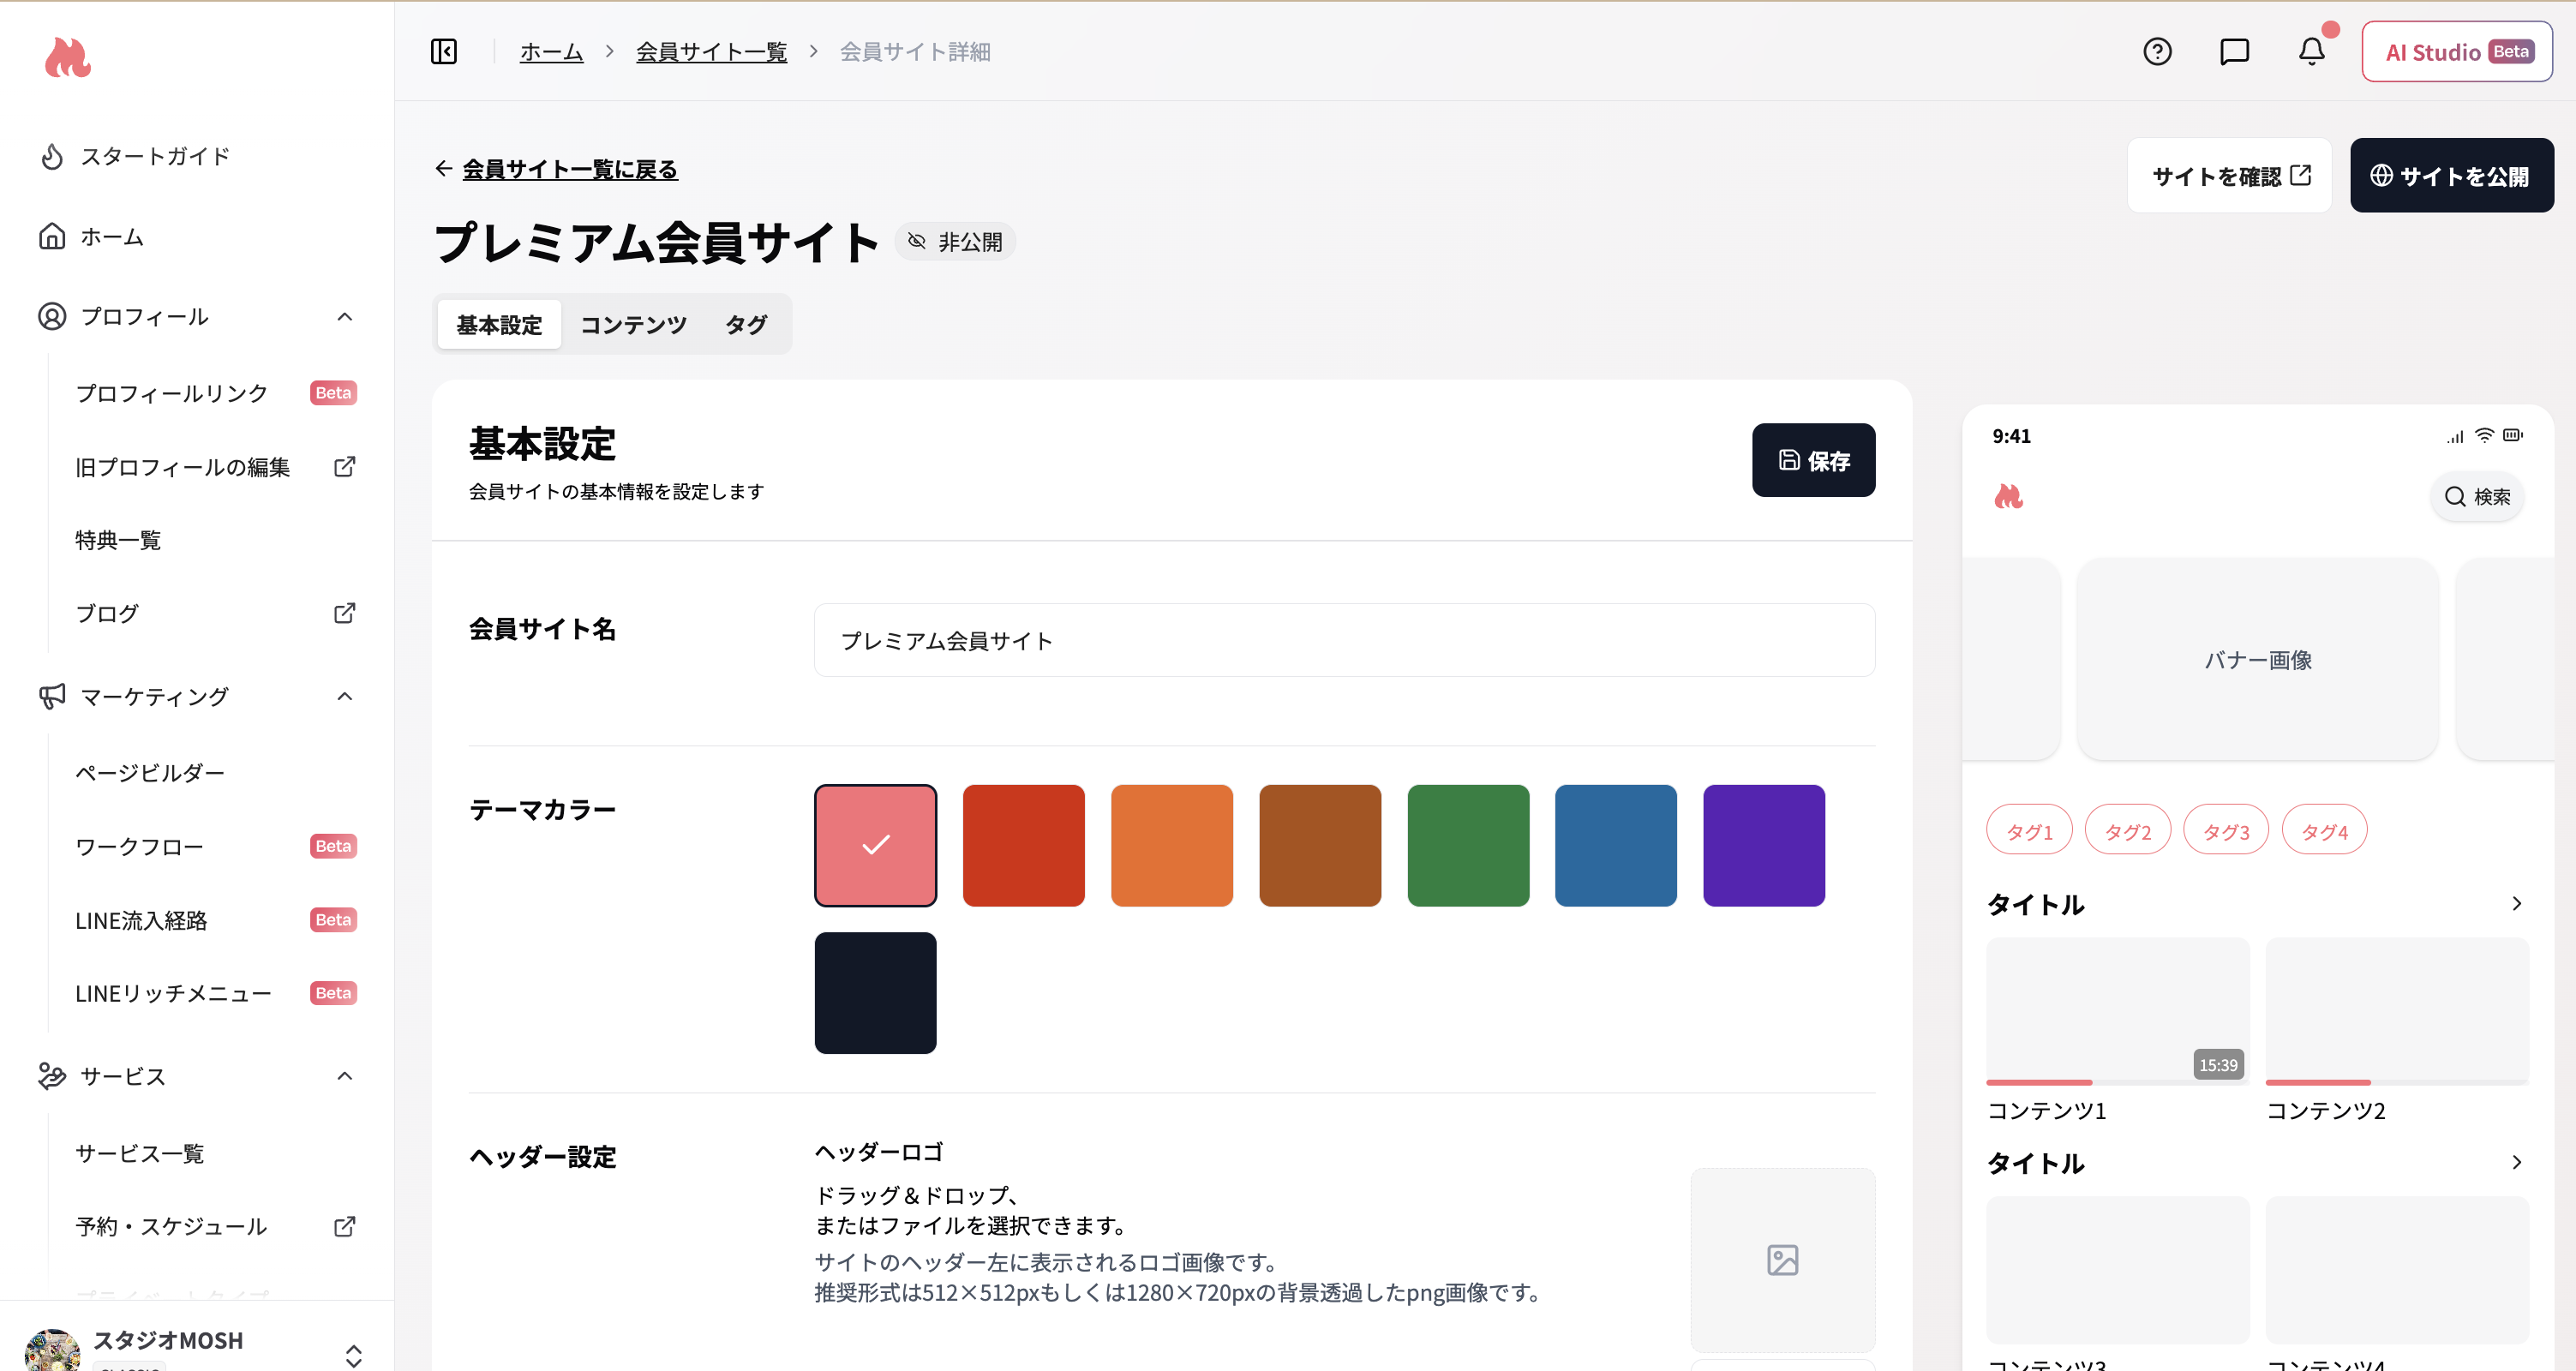Select the pink theme color swatch
This screenshot has height=1371, width=2576.
pyautogui.click(x=875, y=845)
